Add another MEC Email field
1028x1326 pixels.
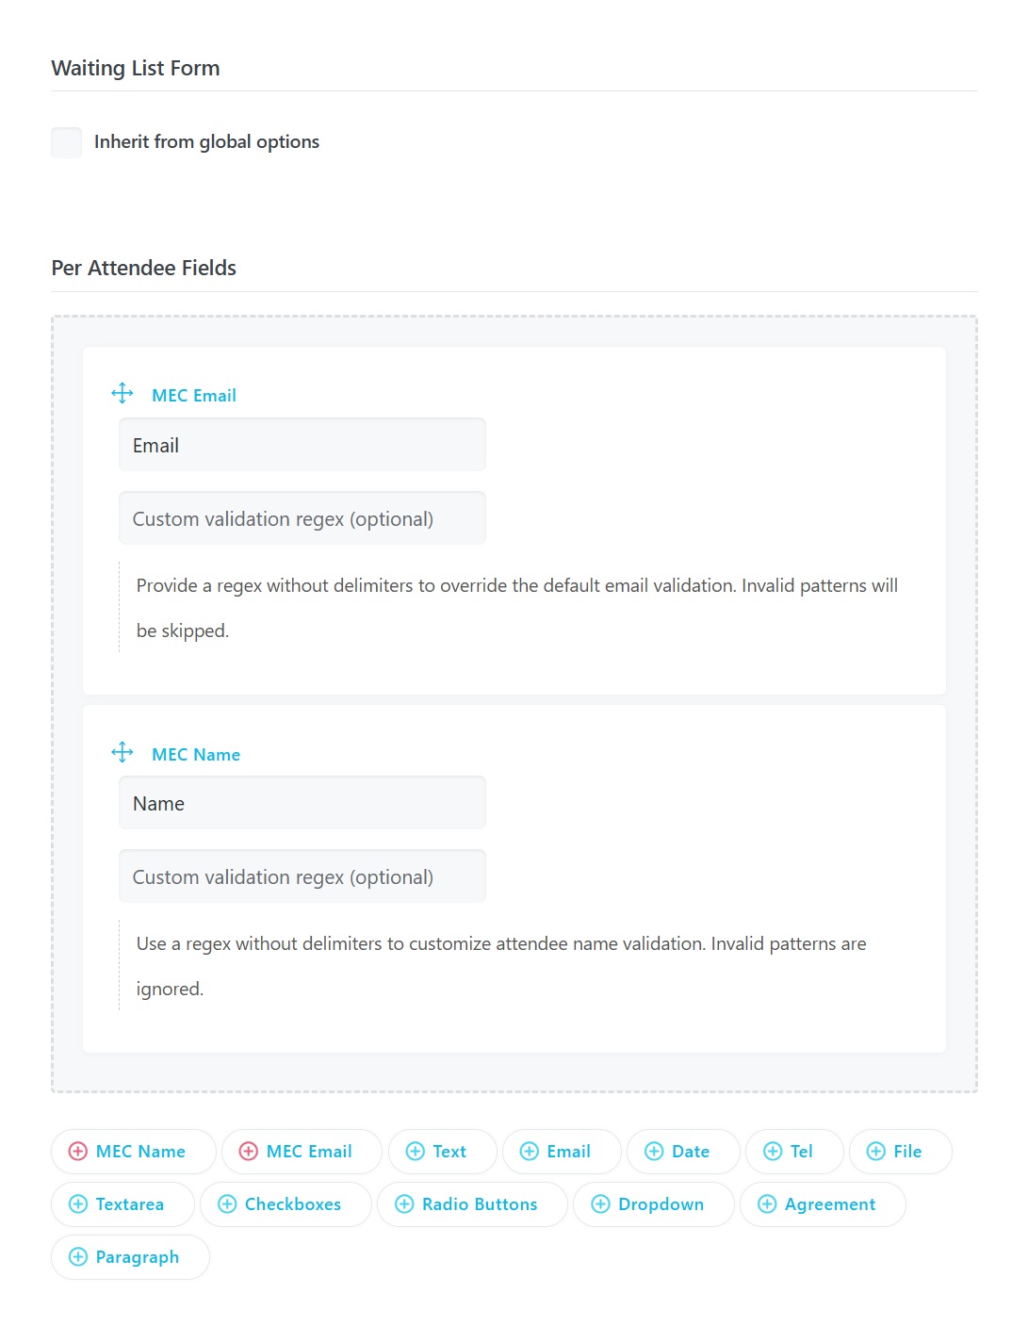coord(301,1151)
